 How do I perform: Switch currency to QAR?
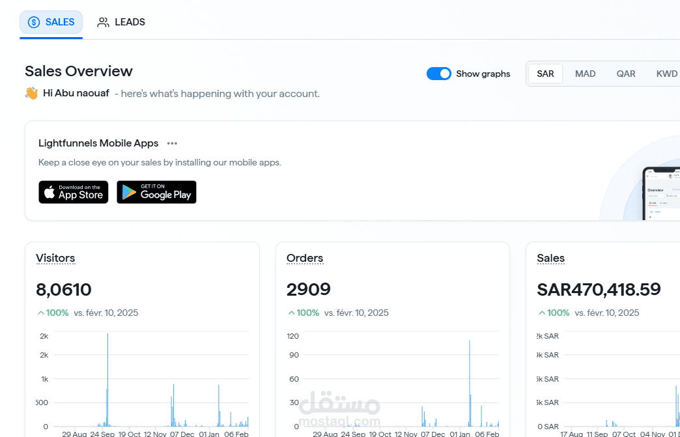(626, 74)
